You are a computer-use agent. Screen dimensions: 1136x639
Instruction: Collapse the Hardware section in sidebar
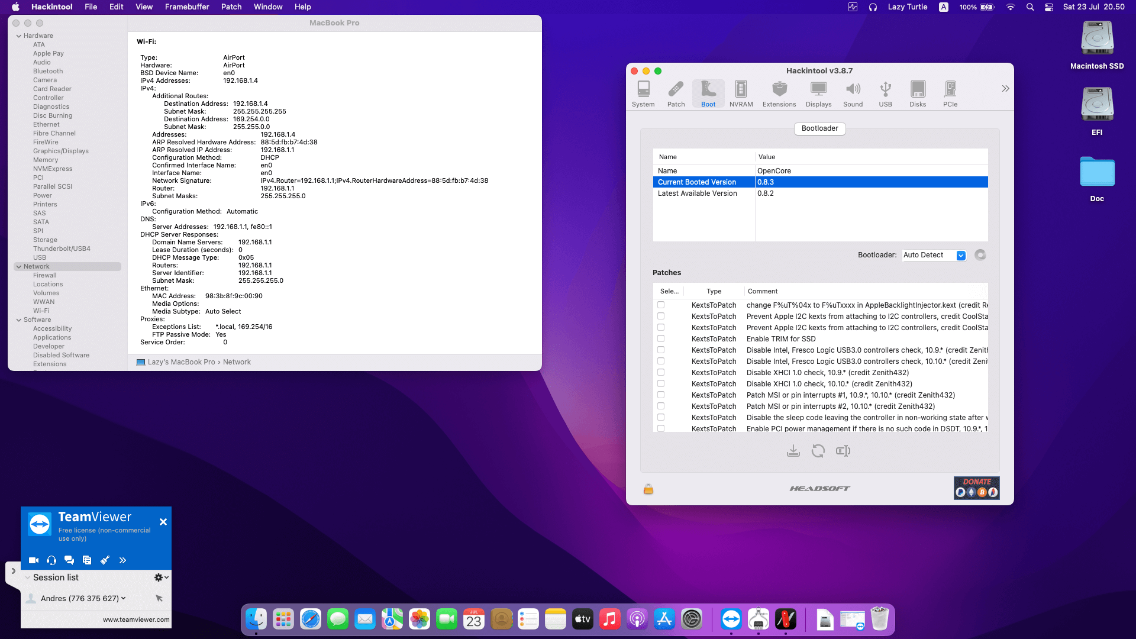click(18, 36)
